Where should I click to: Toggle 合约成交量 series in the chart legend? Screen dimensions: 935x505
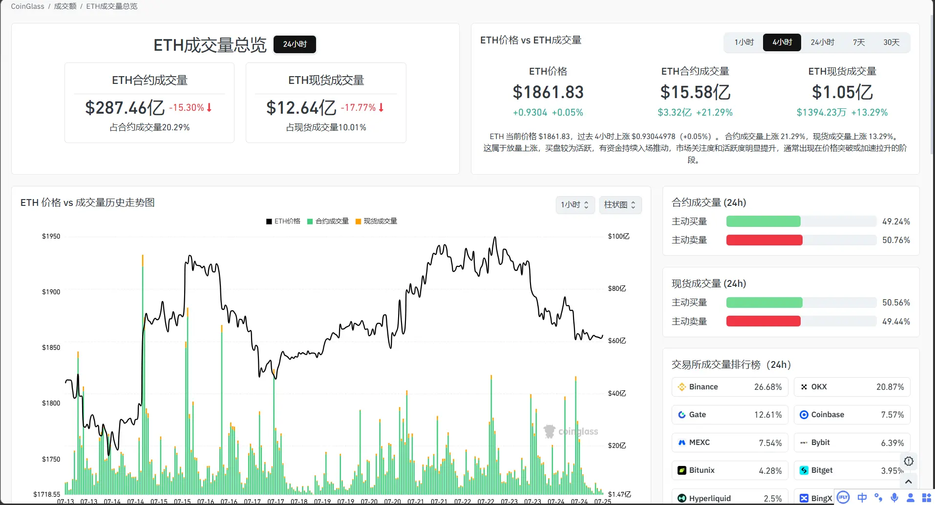coord(328,221)
